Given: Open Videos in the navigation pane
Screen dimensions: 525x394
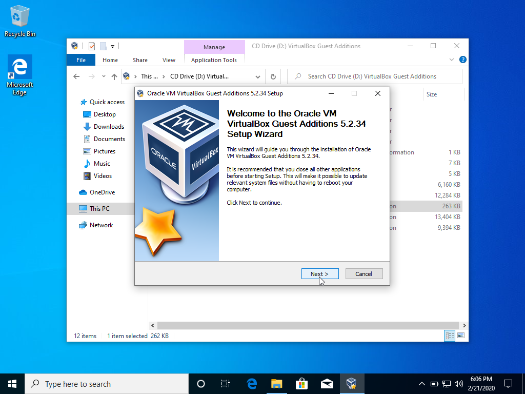Looking at the screenshot, I should (97, 176).
